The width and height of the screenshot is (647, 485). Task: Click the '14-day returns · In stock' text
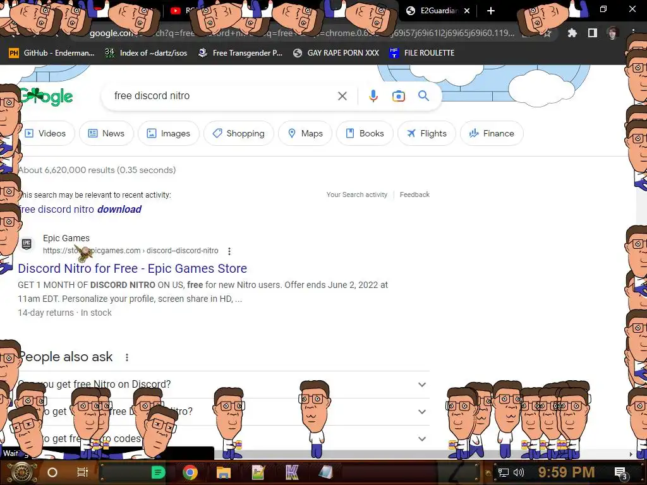coord(64,313)
